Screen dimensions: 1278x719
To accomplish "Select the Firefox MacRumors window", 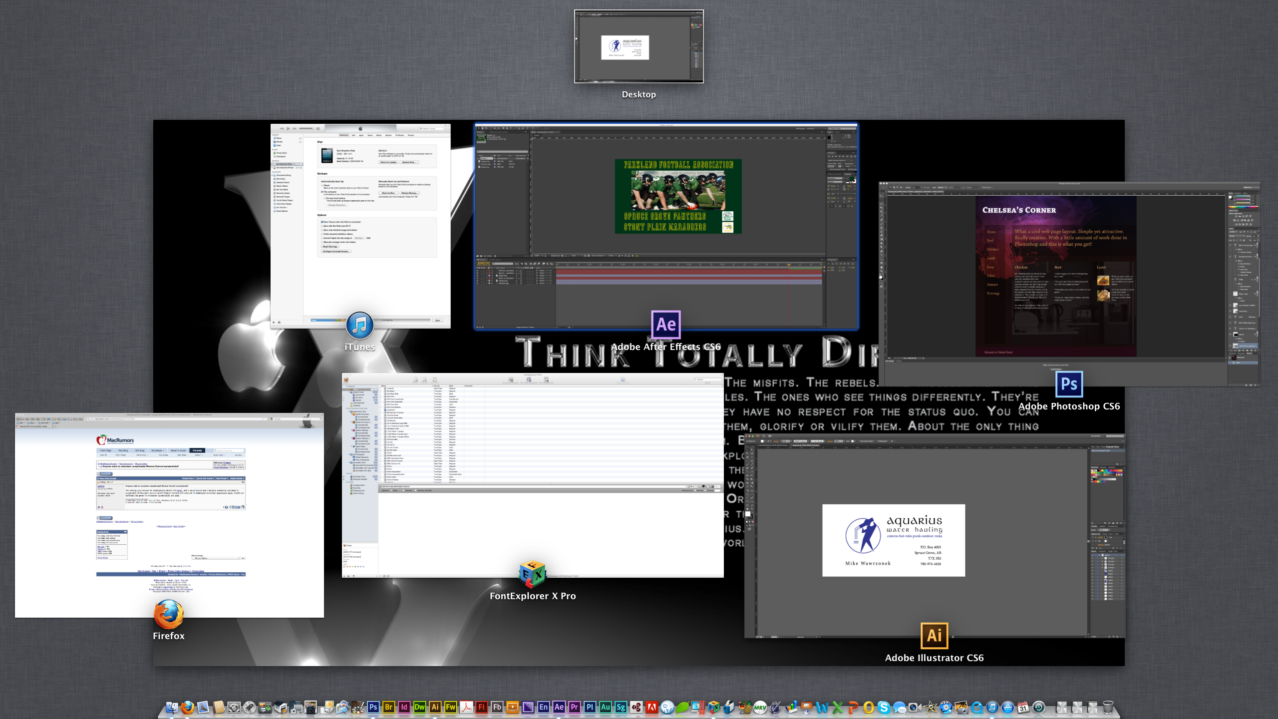I will pos(169,515).
